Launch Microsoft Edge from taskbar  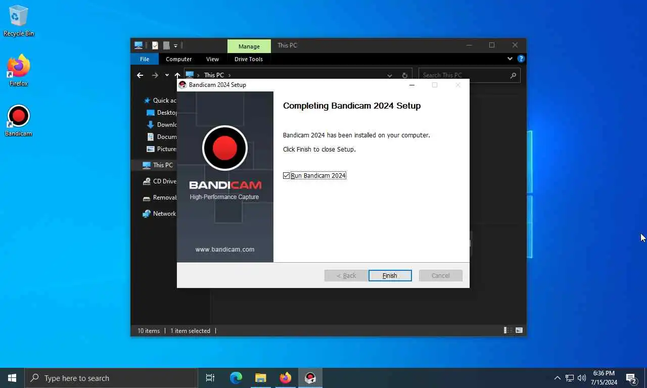[236, 378]
